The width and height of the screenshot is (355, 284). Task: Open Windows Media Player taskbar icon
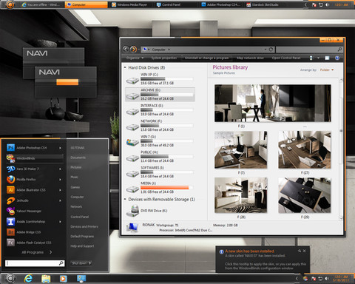[x=63, y=279]
